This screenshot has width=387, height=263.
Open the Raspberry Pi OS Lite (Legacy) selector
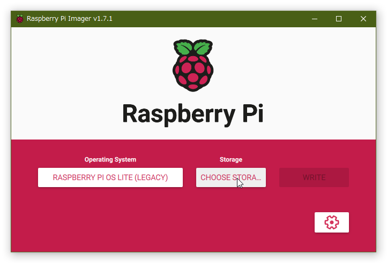point(110,177)
